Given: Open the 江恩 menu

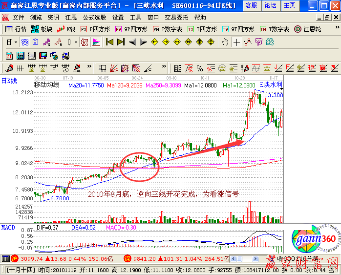Looking at the screenshot, I should [x=70, y=17].
